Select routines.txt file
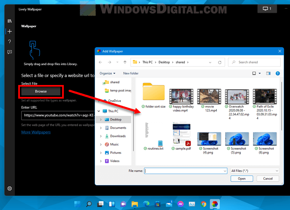The image size is (290, 210). click(x=154, y=136)
